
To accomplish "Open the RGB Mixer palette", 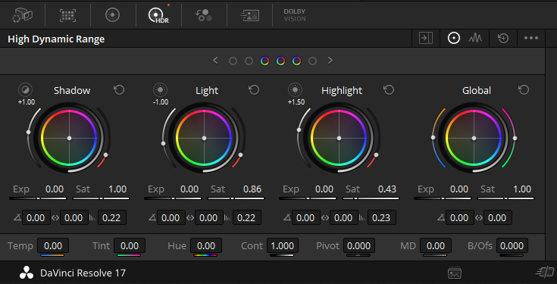I will tap(204, 15).
